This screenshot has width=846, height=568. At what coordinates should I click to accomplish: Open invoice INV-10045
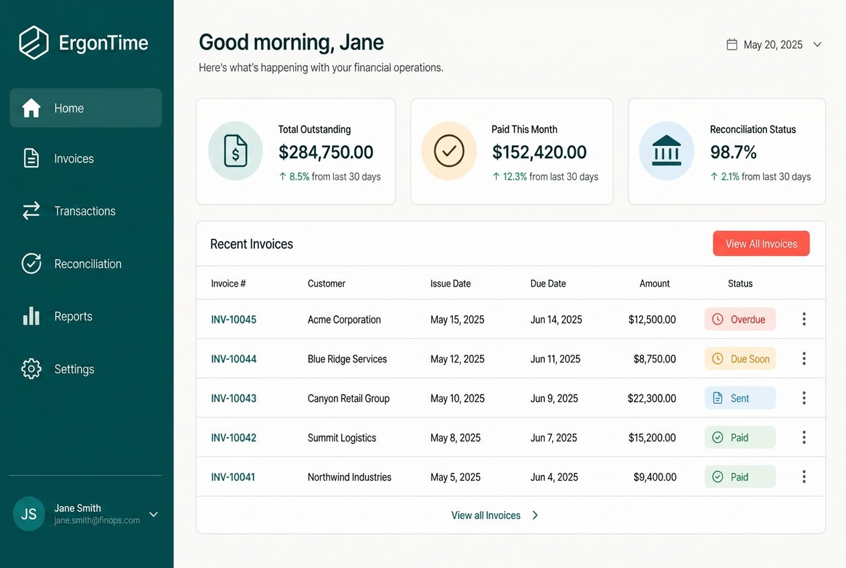[234, 319]
